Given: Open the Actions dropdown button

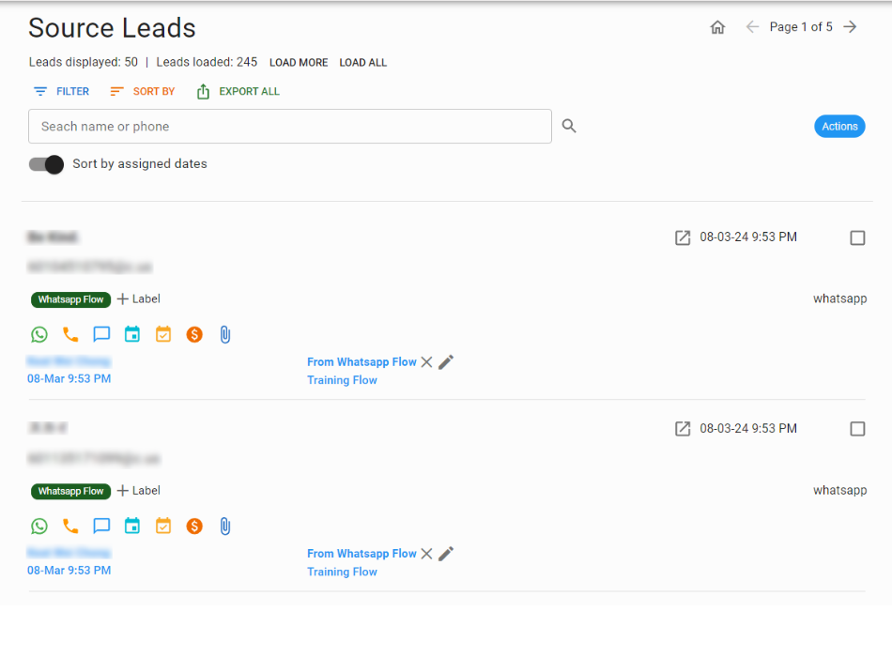Looking at the screenshot, I should point(839,127).
